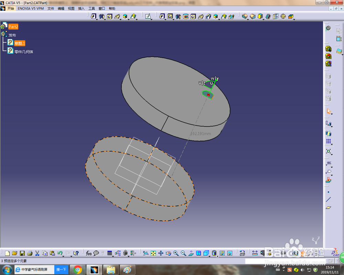
Task: Open the Sketcher tool icon
Action: click(148, 16)
